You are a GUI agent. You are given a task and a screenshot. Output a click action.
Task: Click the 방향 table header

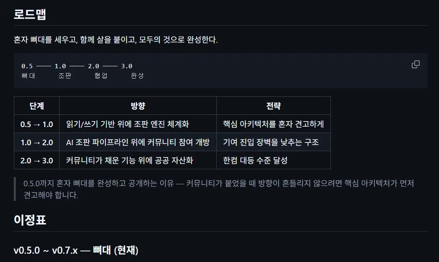coord(137,106)
